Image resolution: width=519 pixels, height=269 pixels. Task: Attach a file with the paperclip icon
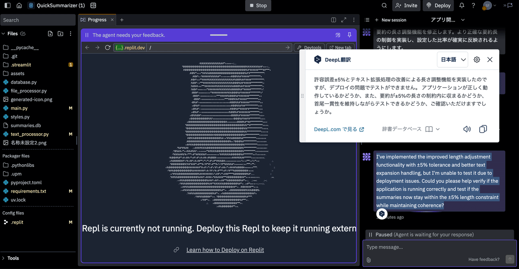click(368, 259)
